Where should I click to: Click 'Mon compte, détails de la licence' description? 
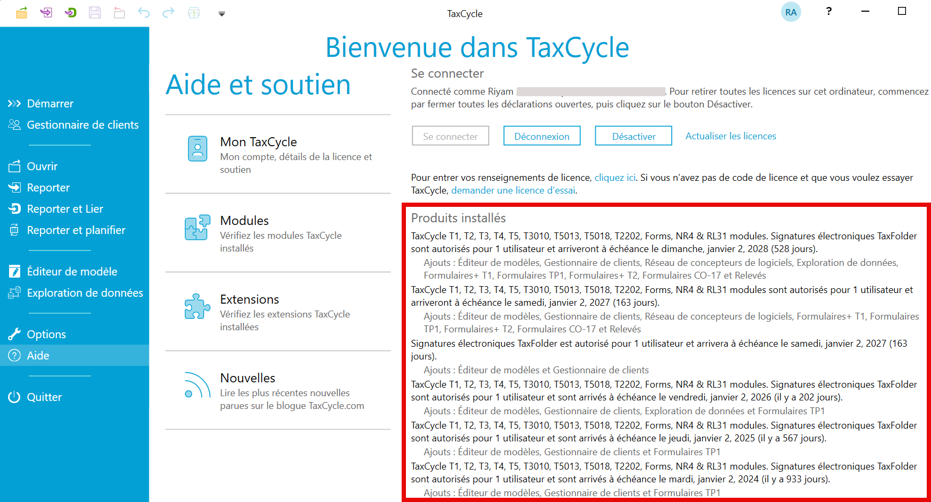[x=296, y=163]
